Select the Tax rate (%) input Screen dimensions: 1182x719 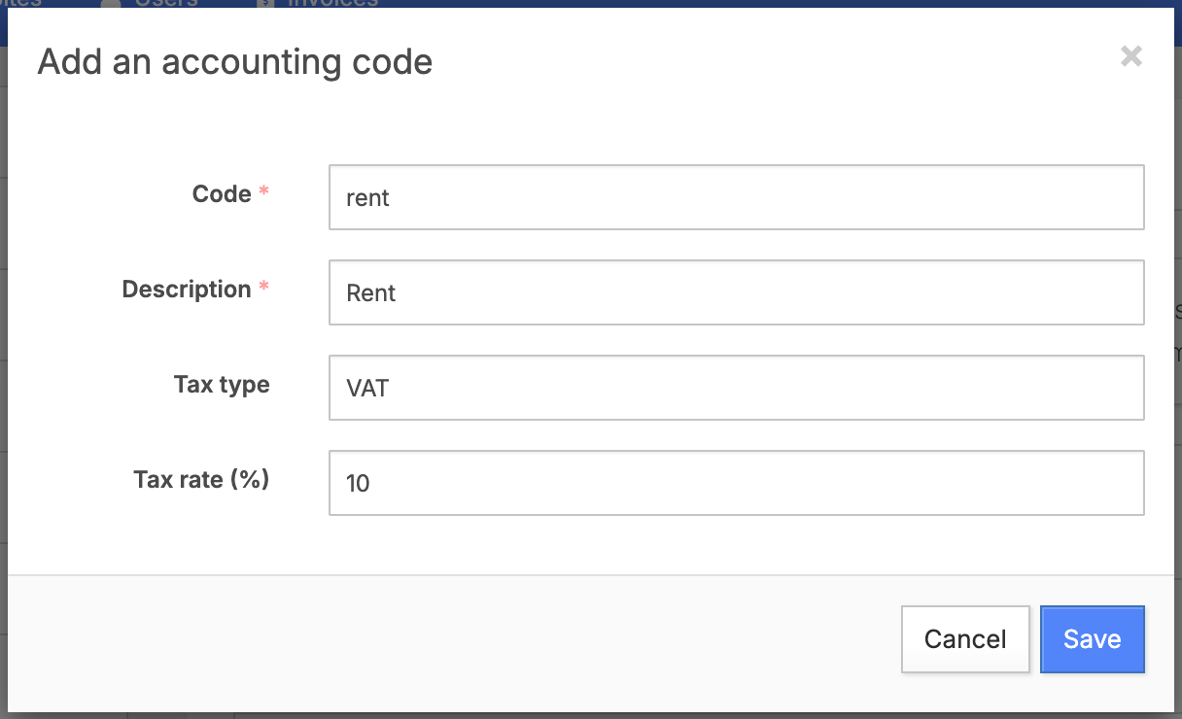pyautogui.click(x=736, y=483)
